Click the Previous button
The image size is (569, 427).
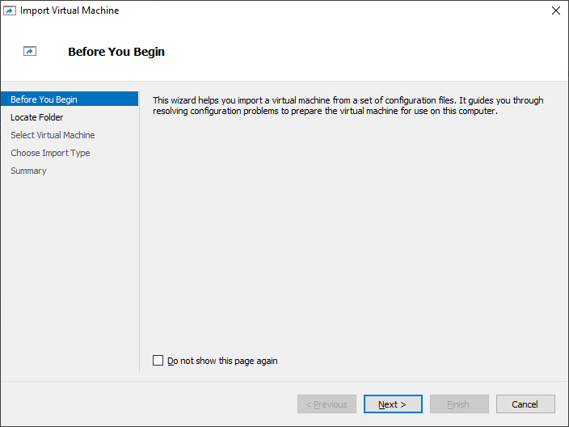pos(327,404)
